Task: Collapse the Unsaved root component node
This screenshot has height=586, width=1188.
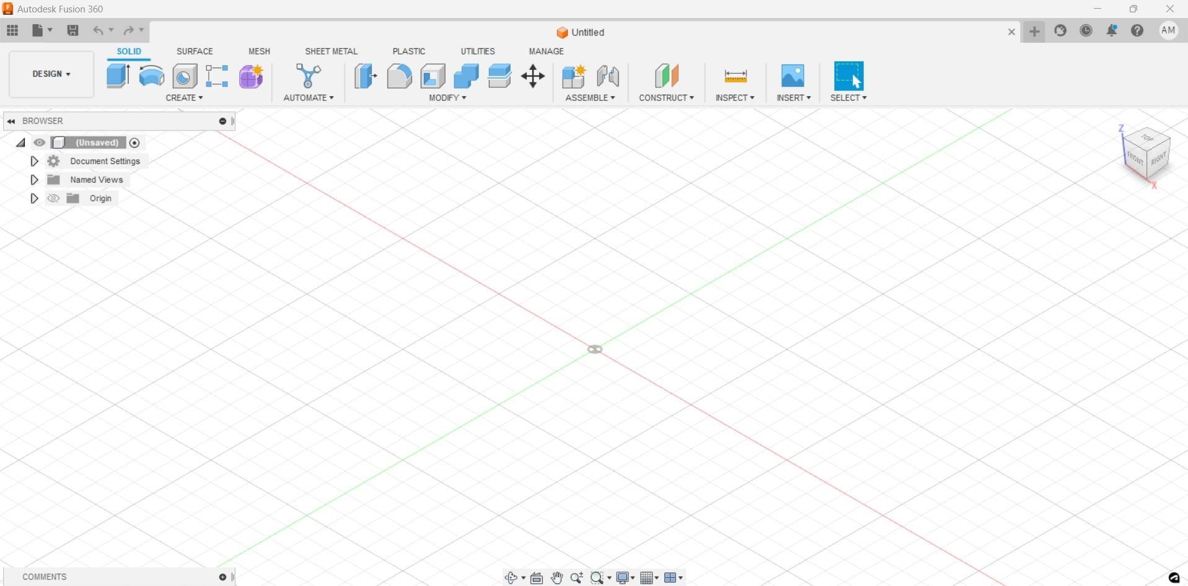Action: 20,143
